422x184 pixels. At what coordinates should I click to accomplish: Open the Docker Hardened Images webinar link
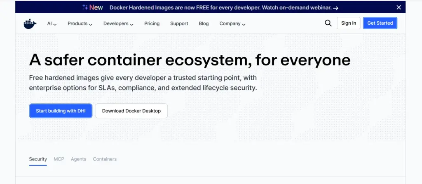(220, 7)
